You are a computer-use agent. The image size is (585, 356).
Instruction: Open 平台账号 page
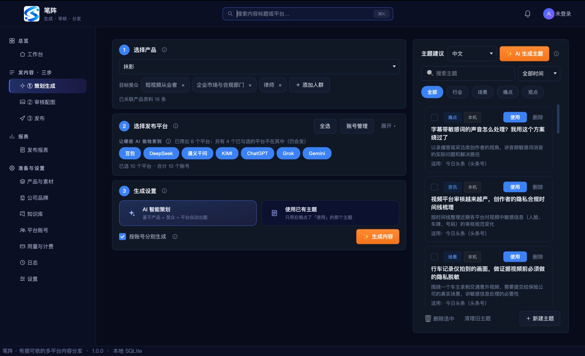pyautogui.click(x=48, y=230)
